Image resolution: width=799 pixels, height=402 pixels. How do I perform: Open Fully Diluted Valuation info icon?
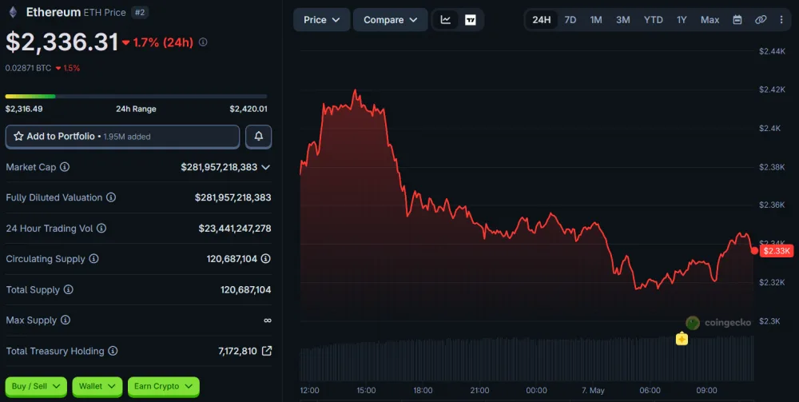111,197
